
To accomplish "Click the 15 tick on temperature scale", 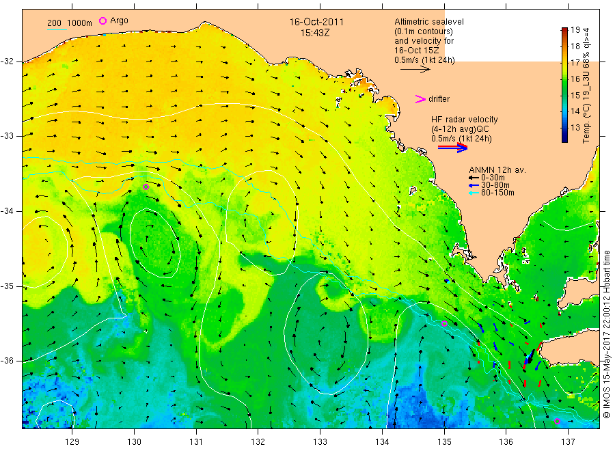I will [x=575, y=95].
